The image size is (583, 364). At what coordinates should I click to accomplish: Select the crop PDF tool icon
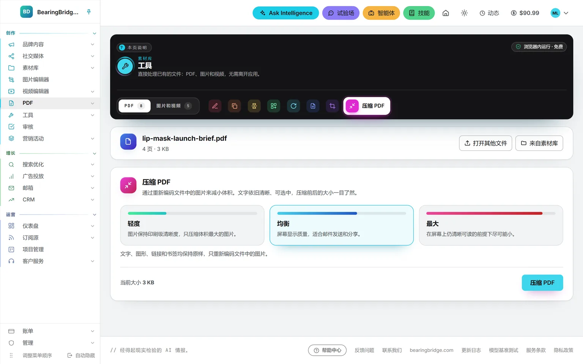[332, 106]
